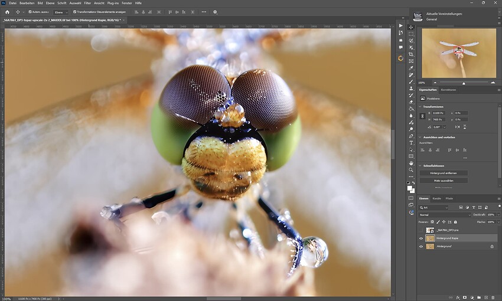Show the '_56A7861_DP3-pre' layer
Screen dimensions: 502x301
(x=421, y=230)
